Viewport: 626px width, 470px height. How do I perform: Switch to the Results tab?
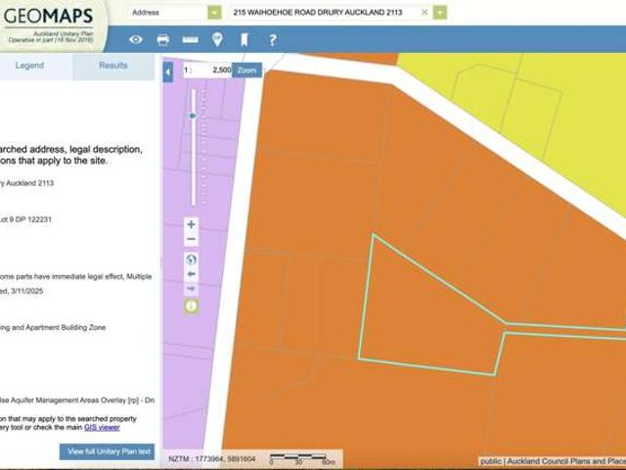click(113, 66)
